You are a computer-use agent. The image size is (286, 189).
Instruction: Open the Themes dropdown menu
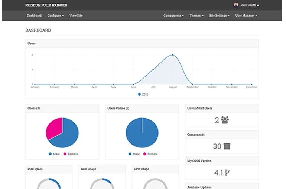196,16
